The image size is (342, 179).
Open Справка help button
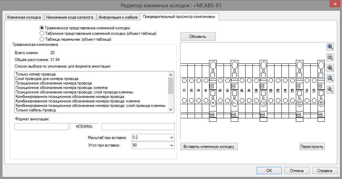coord(324,170)
